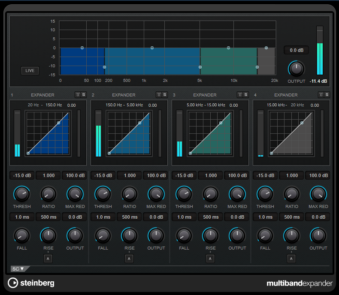
Task: Click band 4 OUTPUT knob
Action: tap(318, 235)
